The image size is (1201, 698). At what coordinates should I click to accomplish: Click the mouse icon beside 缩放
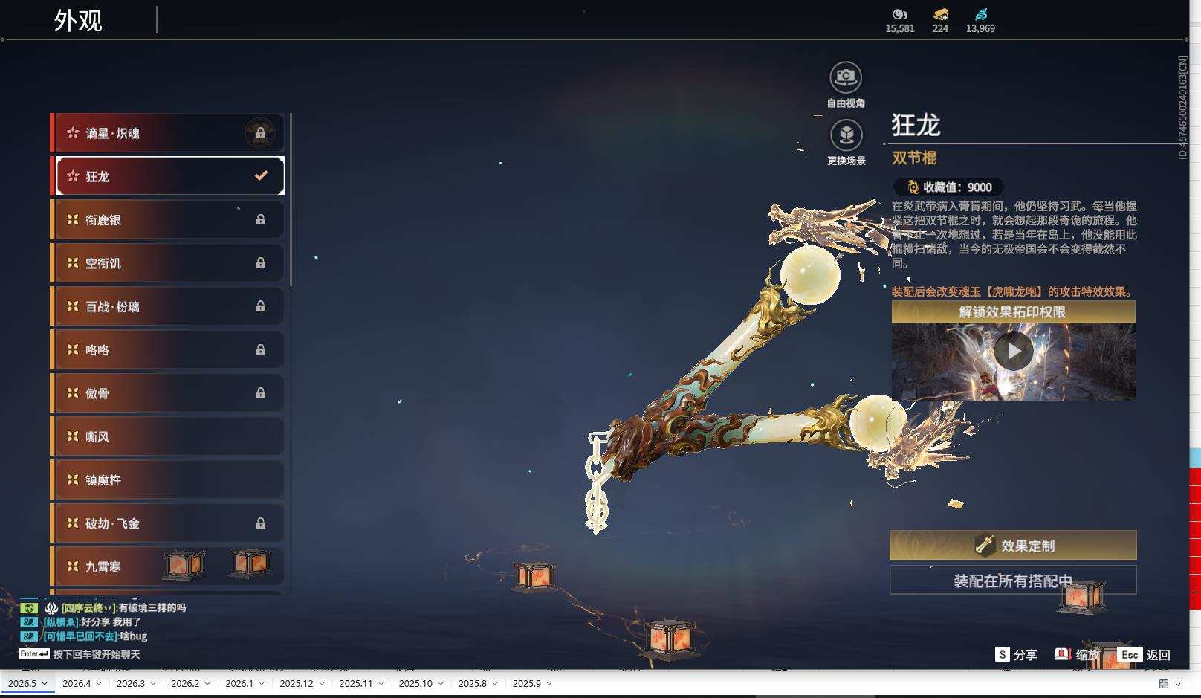tap(1063, 654)
